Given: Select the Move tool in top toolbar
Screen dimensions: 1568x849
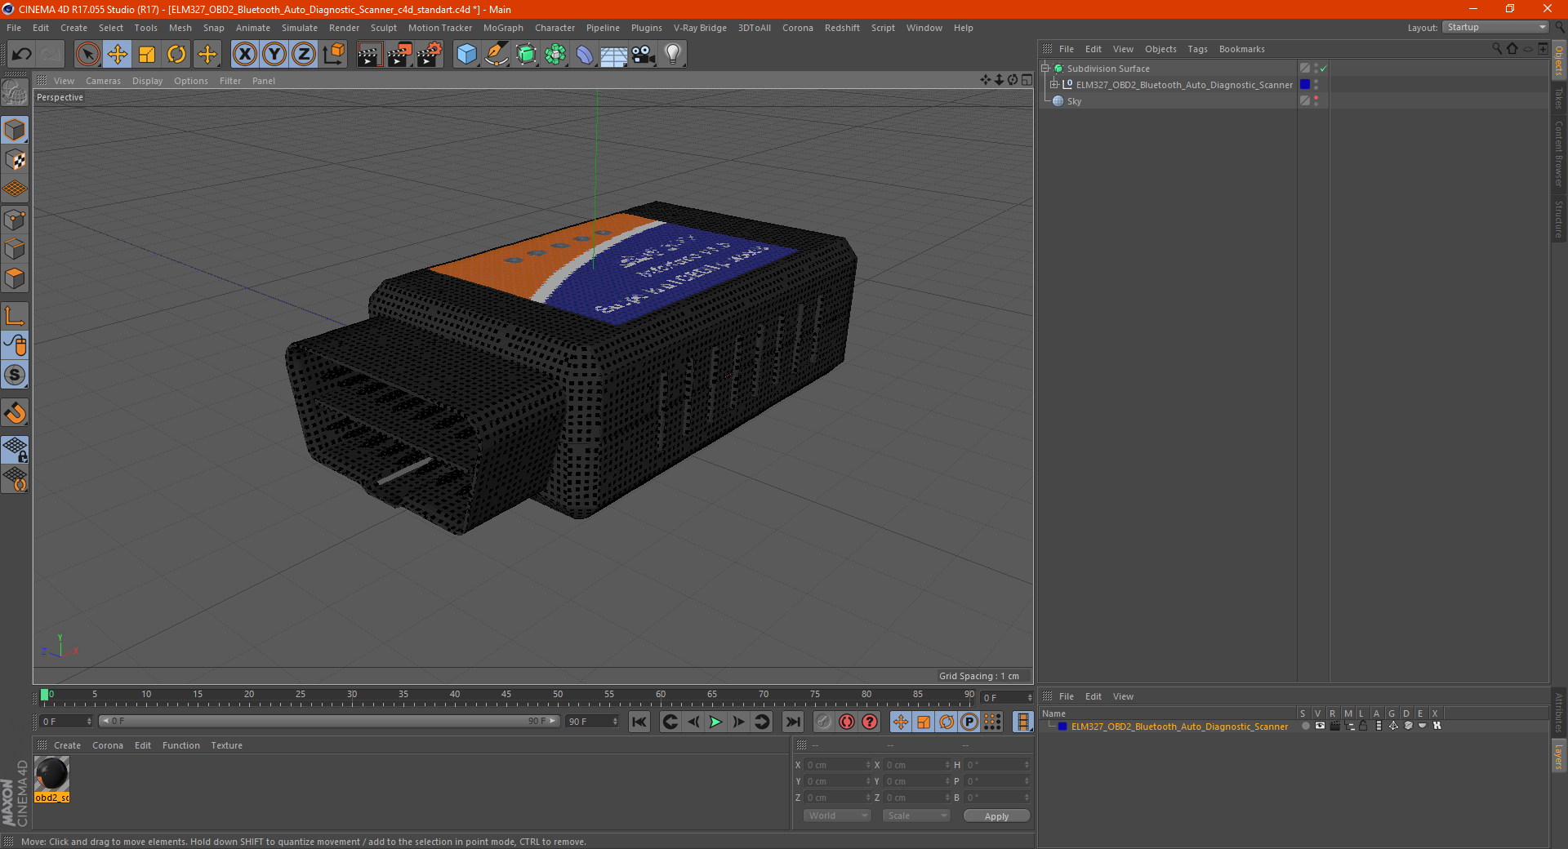Looking at the screenshot, I should [118, 55].
